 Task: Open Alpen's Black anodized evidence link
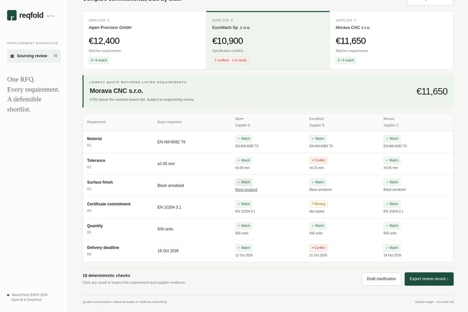pyautogui.click(x=246, y=189)
